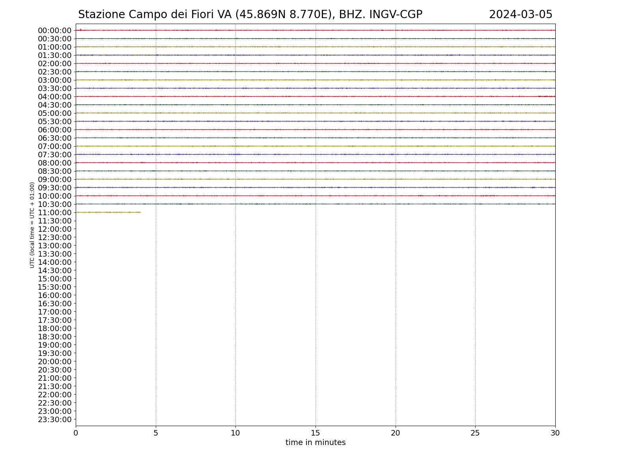Click the vertical UTC local time axis label
The image size is (631, 473).
pyautogui.click(x=32, y=225)
